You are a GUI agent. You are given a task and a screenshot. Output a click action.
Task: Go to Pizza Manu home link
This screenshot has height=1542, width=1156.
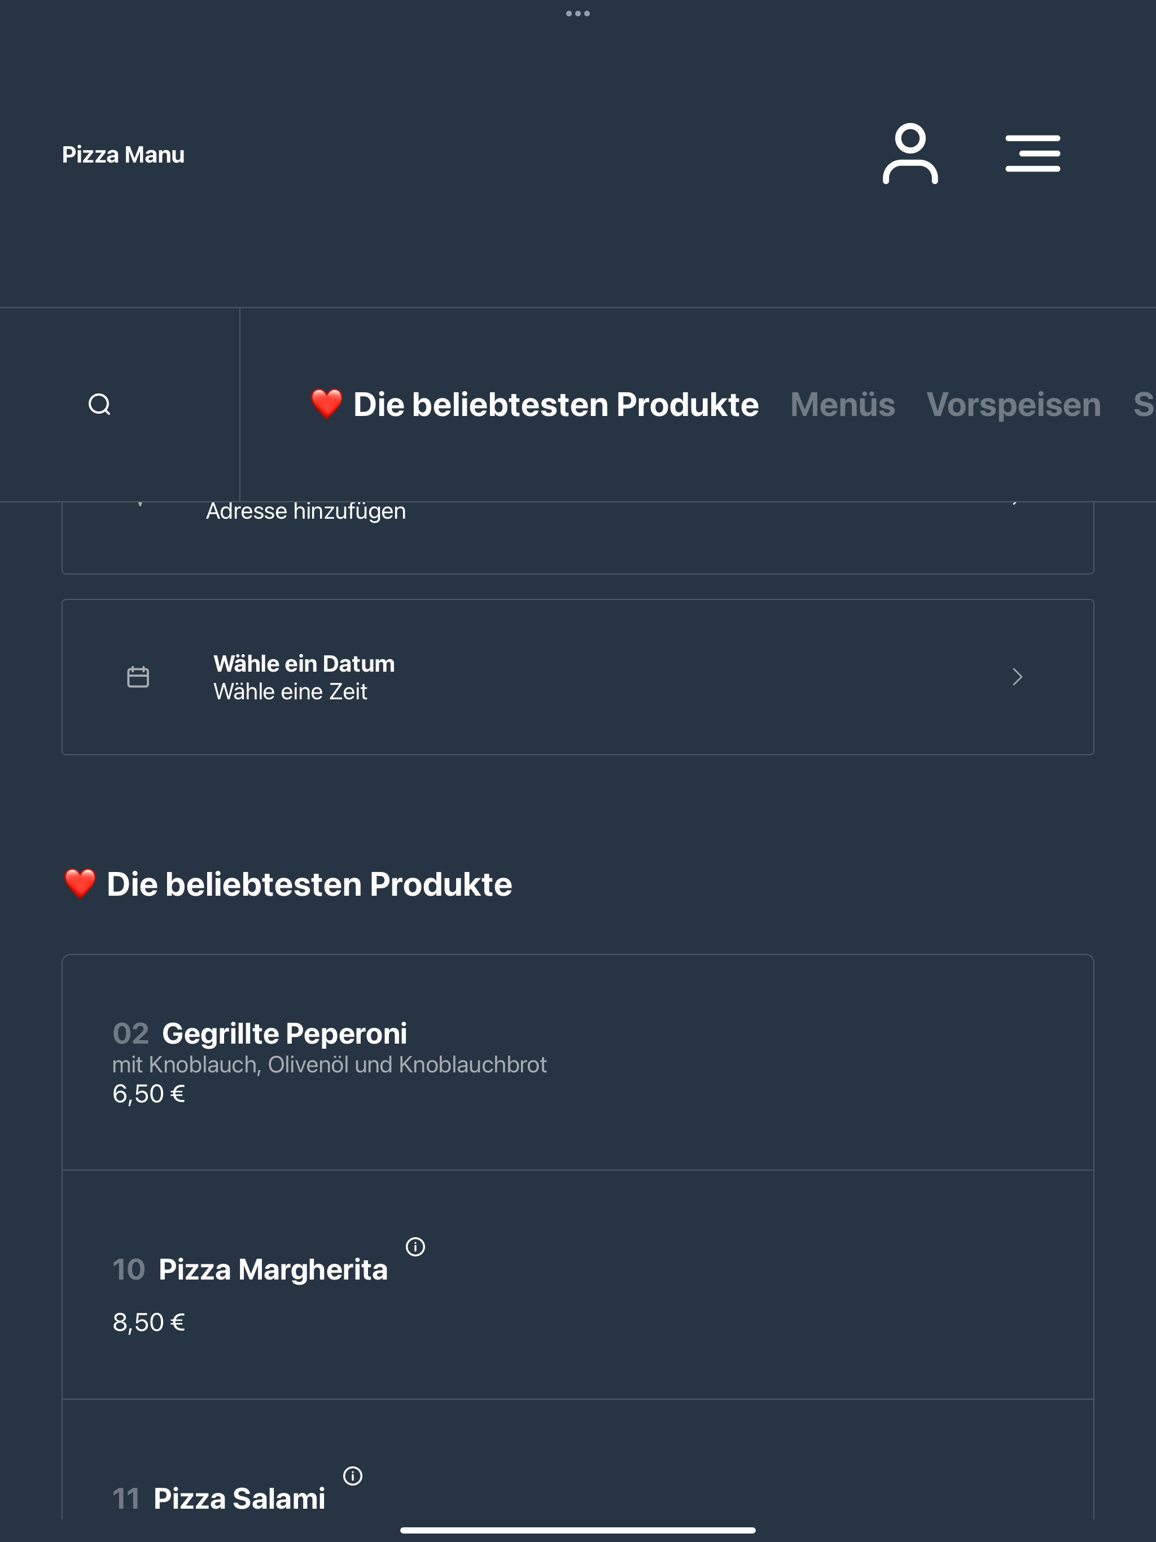[124, 155]
